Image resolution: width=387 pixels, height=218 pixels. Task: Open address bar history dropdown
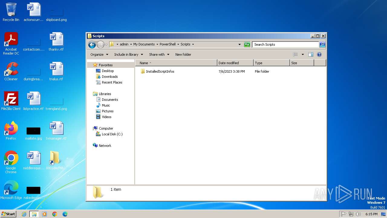[x=239, y=45]
